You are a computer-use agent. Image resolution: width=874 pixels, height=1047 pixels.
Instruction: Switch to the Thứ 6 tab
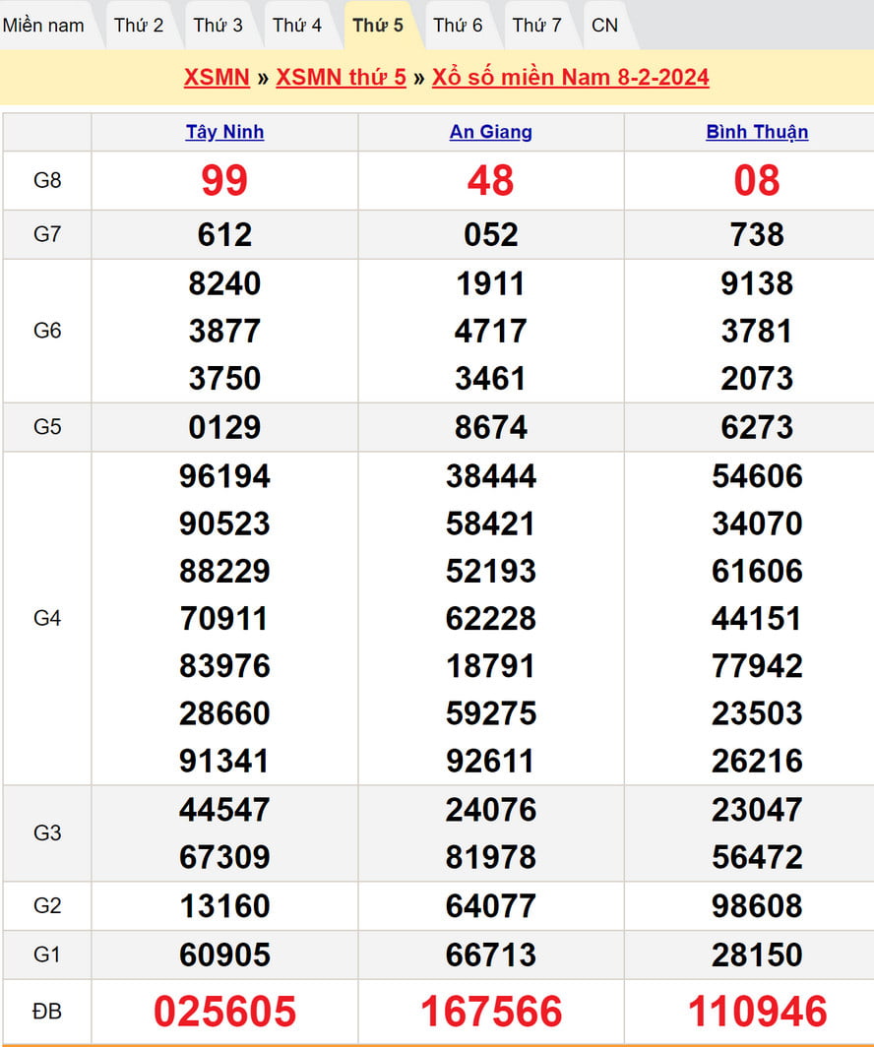458,26
